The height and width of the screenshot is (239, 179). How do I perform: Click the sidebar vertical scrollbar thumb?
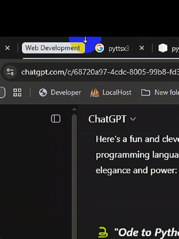tap(74, 176)
